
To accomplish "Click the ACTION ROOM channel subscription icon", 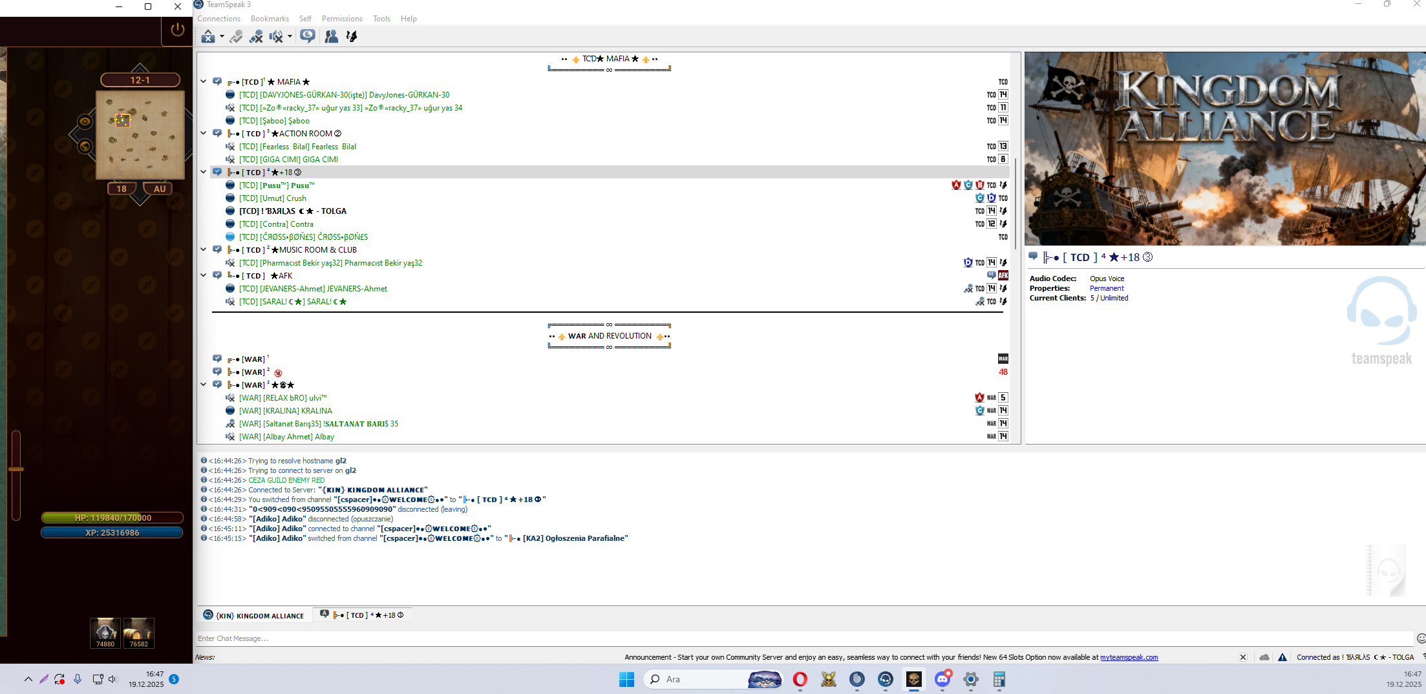I will point(217,134).
